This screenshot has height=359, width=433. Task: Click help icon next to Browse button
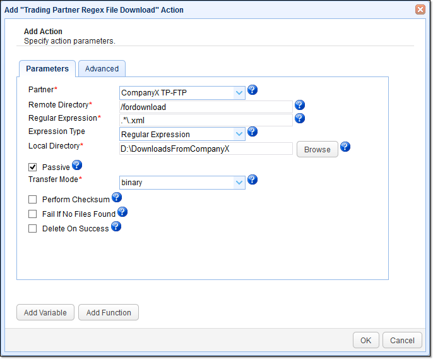click(345, 147)
